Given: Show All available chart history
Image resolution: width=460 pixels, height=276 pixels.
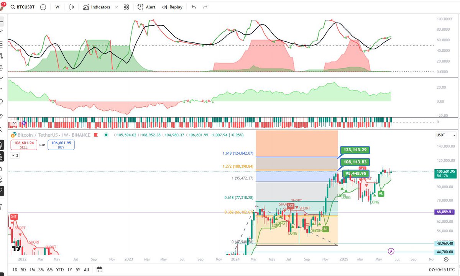Looking at the screenshot, I should point(86,269).
